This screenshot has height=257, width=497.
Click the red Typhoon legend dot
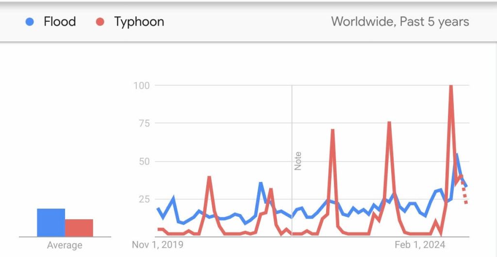pos(100,22)
